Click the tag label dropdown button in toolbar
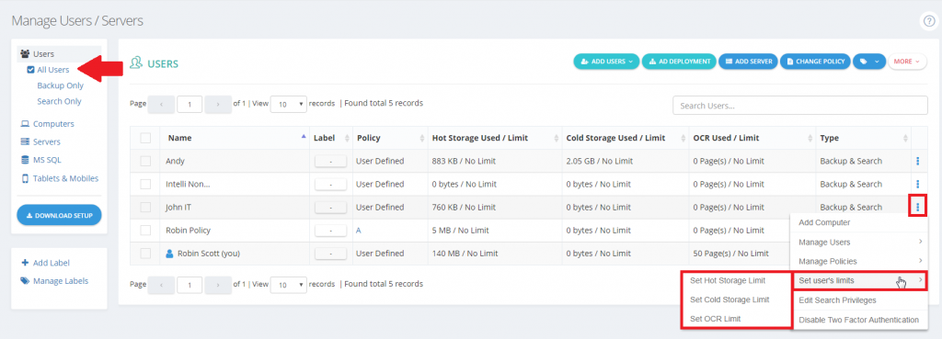Viewport: 942px width, 339px height. 868,62
